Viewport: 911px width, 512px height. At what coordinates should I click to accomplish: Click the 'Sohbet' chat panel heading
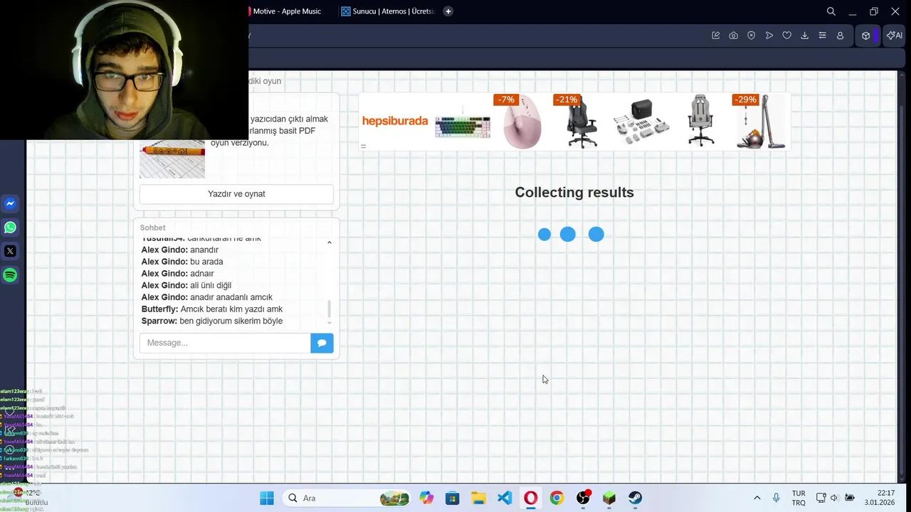tap(152, 228)
